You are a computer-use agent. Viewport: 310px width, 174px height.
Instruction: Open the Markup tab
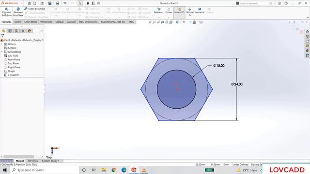[59, 22]
